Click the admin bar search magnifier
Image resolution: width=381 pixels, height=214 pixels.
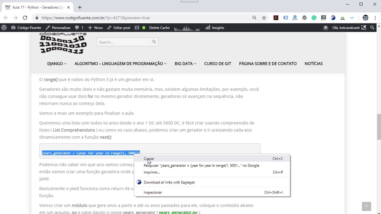tap(372, 28)
